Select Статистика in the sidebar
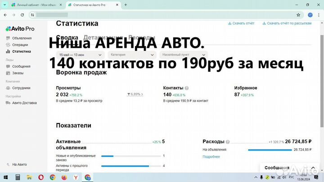 (x=22, y=51)
